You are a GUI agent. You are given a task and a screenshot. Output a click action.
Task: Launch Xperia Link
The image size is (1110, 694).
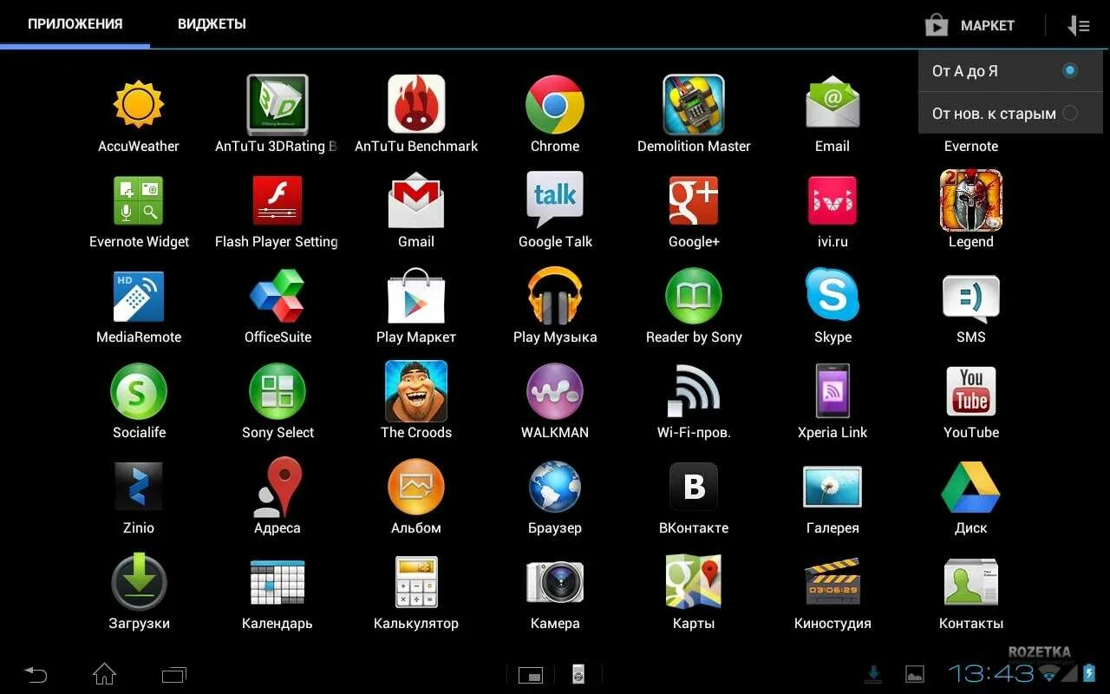[x=832, y=391]
